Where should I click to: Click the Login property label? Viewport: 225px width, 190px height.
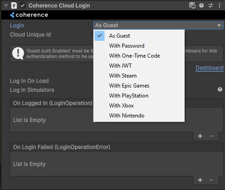(17, 25)
